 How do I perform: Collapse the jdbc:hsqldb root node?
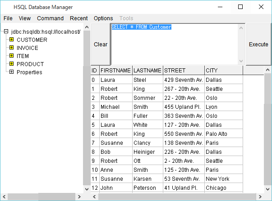[6, 31]
